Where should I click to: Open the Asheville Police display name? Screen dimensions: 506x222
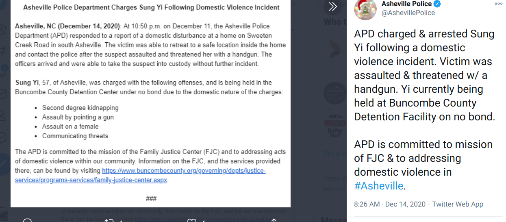click(406, 4)
